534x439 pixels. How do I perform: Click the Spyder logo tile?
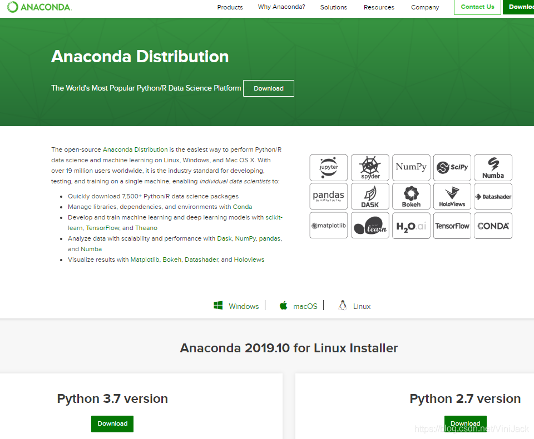(x=370, y=167)
